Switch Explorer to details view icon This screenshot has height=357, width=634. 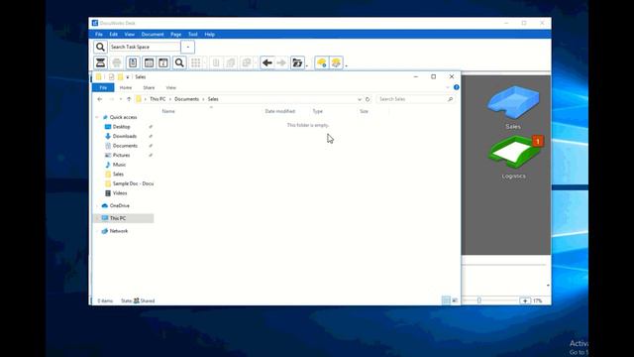[446, 300]
